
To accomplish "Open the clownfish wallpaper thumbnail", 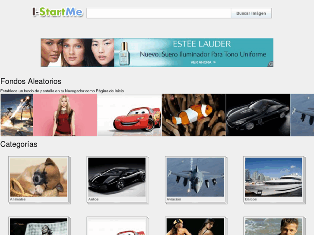I will point(193,115).
